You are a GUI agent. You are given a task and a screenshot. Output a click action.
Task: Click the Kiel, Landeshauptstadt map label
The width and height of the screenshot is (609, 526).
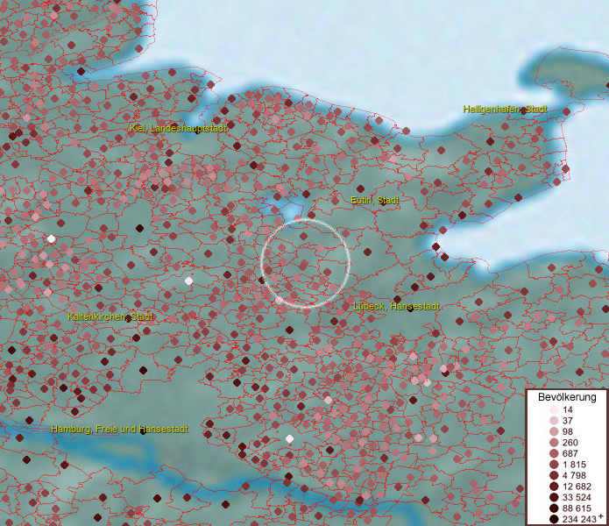[178, 128]
